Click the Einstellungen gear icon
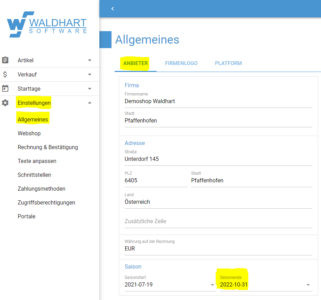Image resolution: width=321 pixels, height=300 pixels. click(x=5, y=103)
